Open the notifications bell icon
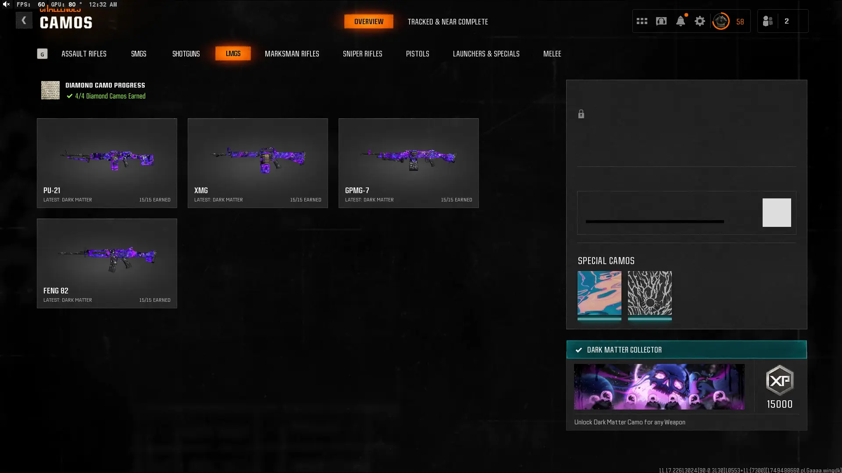 [x=680, y=21]
